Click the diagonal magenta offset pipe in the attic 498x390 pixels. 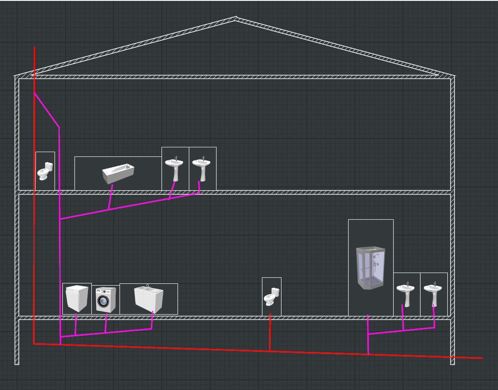pos(47,110)
